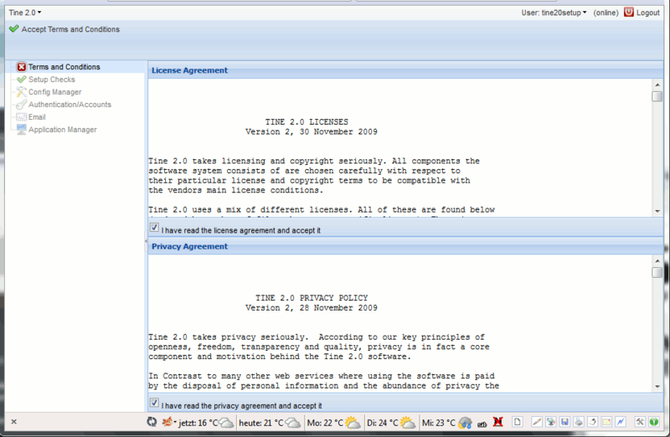Open the fox weather addon dropdown icon
670x437 pixels.
click(x=169, y=422)
